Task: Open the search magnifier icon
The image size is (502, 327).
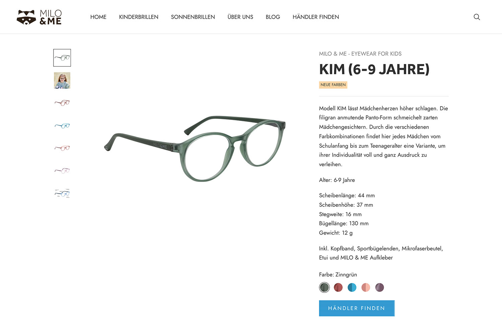Action: pos(477,17)
